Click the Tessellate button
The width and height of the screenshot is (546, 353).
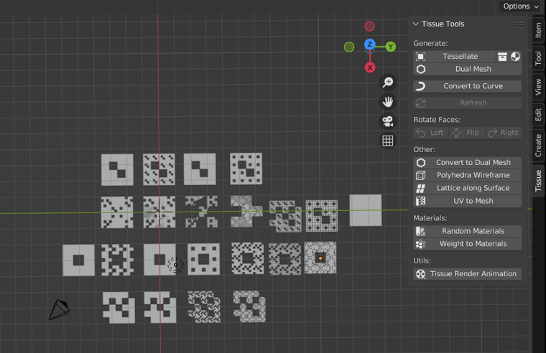click(x=455, y=57)
